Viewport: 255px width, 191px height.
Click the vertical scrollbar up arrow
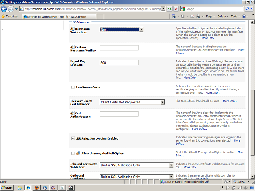point(252,22)
